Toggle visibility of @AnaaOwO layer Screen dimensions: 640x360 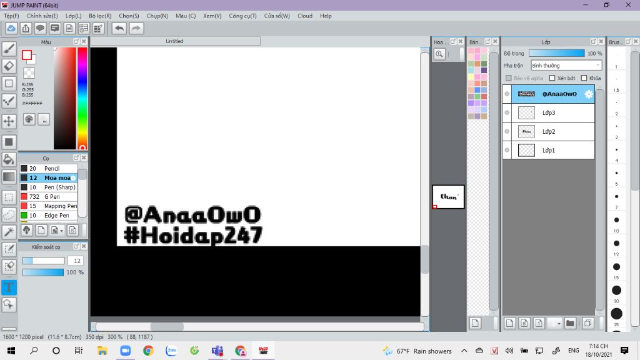pyautogui.click(x=507, y=94)
